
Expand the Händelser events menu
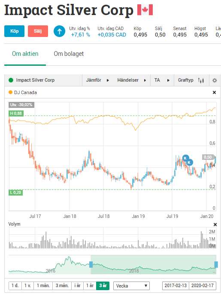coord(132,80)
